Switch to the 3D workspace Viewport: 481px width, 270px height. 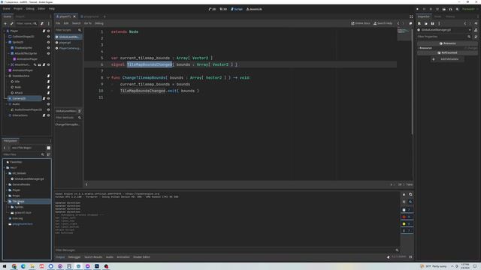point(223,9)
